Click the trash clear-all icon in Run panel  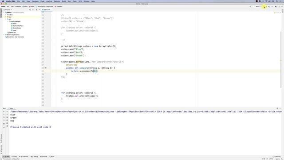(x=7, y=126)
